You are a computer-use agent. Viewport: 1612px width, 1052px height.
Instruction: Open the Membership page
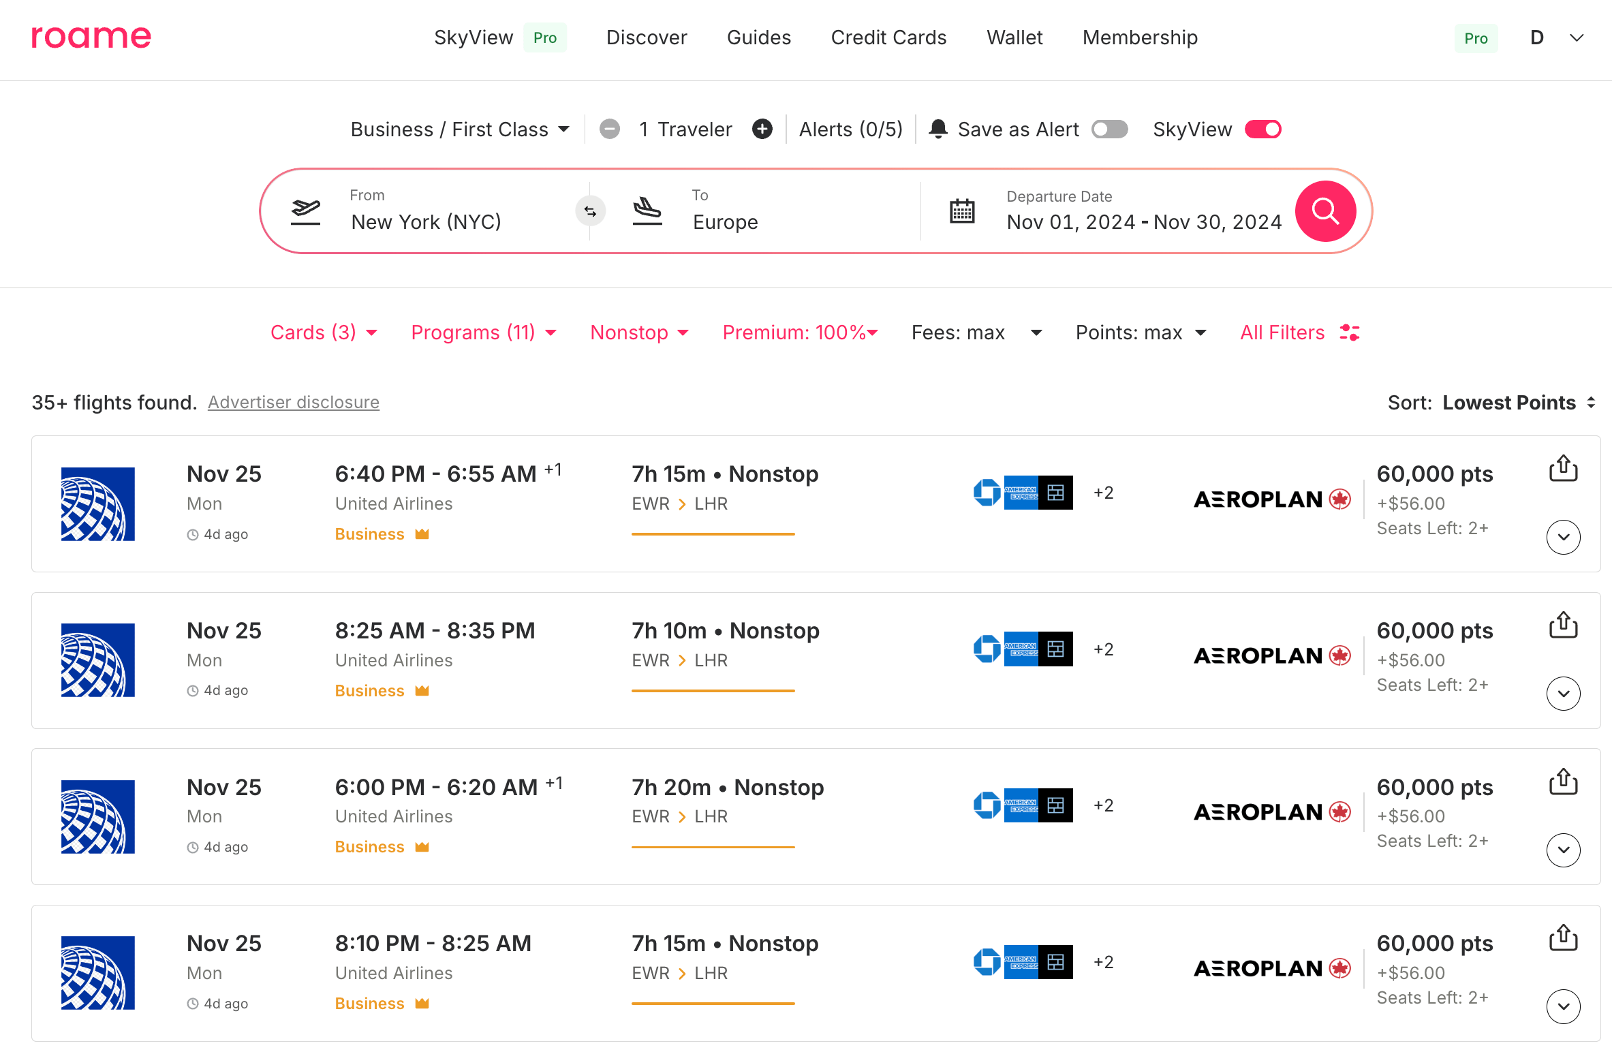1140,37
